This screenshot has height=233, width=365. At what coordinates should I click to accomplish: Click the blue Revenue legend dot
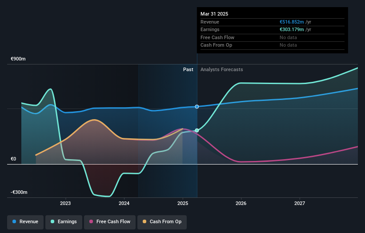pos(14,221)
